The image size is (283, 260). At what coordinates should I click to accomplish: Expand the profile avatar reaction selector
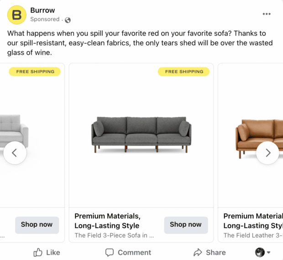(263, 252)
